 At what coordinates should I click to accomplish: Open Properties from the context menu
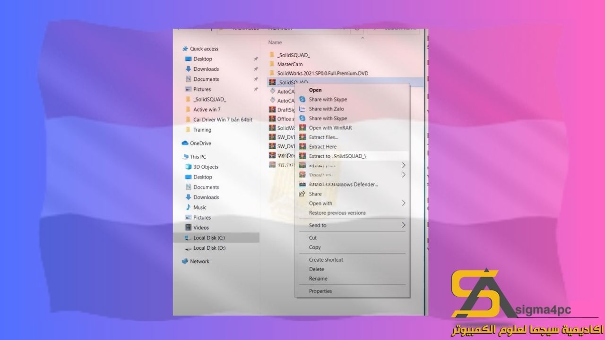click(320, 291)
